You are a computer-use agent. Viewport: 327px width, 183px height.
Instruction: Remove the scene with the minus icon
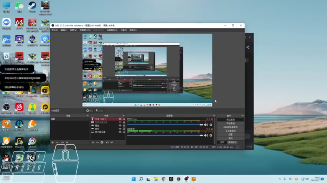pyautogui.click(x=57, y=142)
